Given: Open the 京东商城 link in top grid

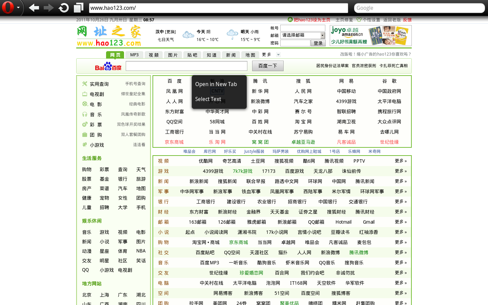Looking at the screenshot, I should coord(174,142).
